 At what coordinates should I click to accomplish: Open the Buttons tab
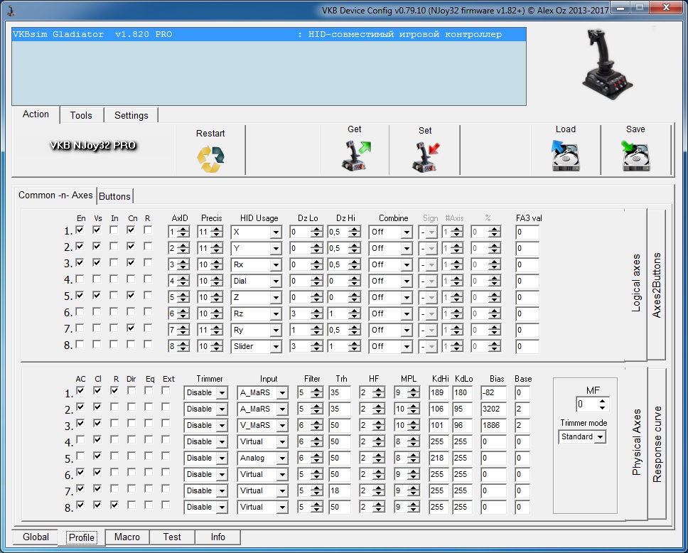(114, 196)
